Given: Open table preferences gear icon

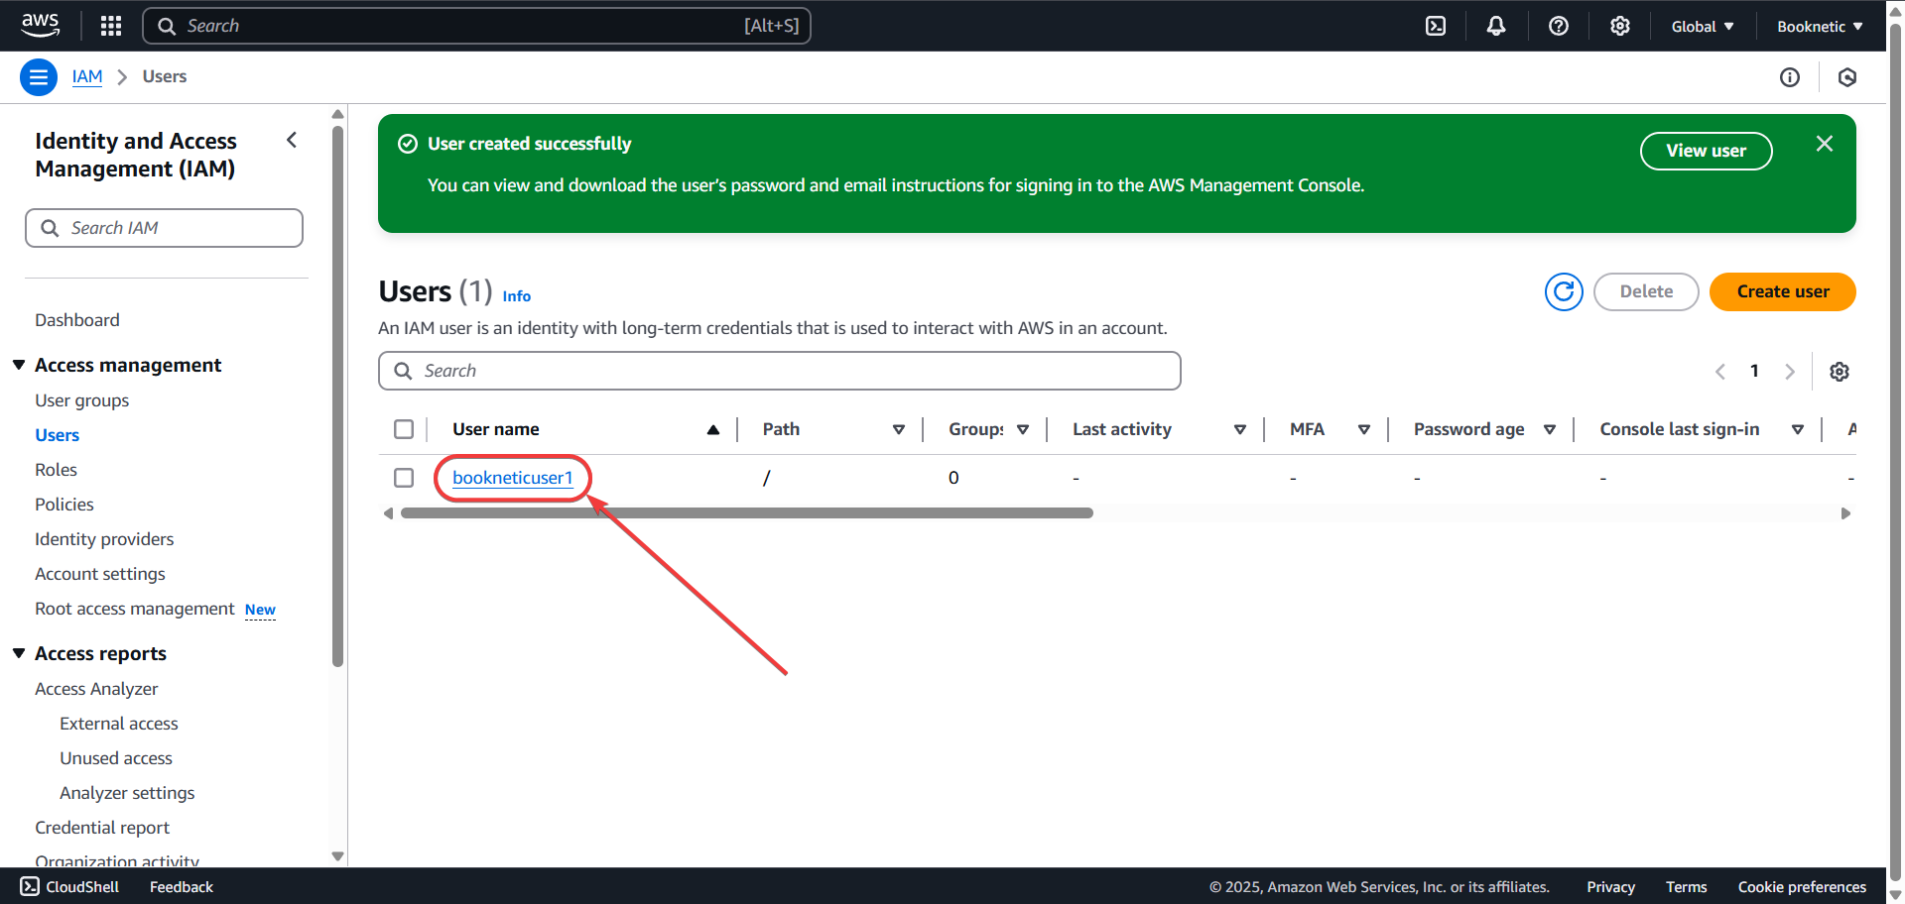Looking at the screenshot, I should (1840, 372).
